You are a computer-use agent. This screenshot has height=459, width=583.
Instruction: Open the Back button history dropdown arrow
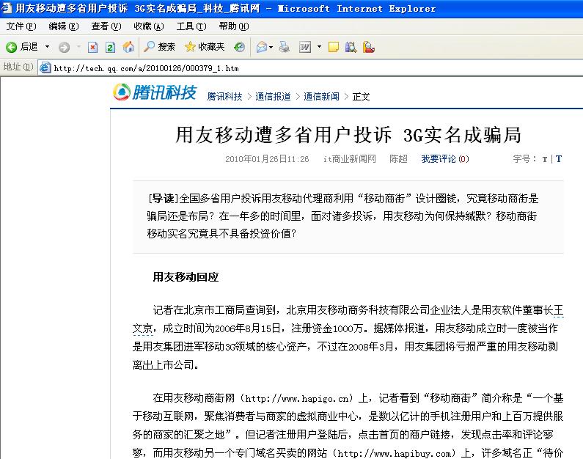[47, 47]
